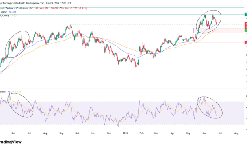Click the open value O62.199
This screenshot has height=148, width=247.
coord(34,9)
